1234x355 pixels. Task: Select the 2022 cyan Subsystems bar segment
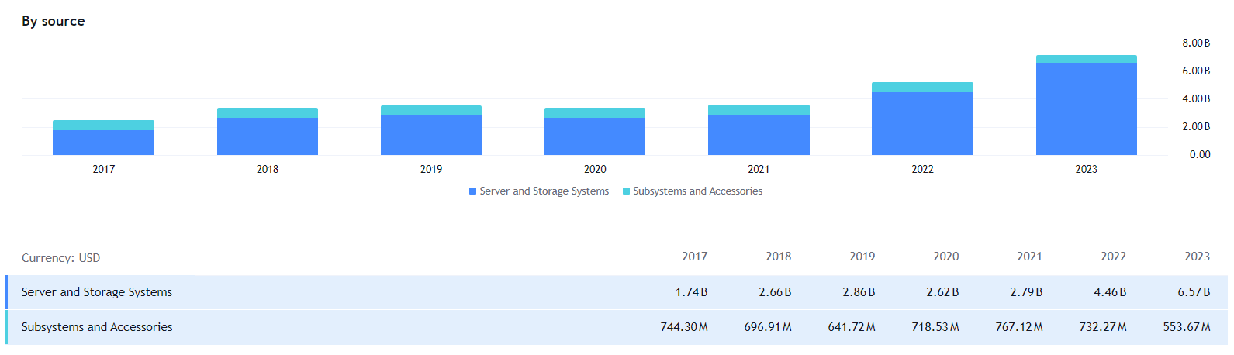click(x=922, y=88)
